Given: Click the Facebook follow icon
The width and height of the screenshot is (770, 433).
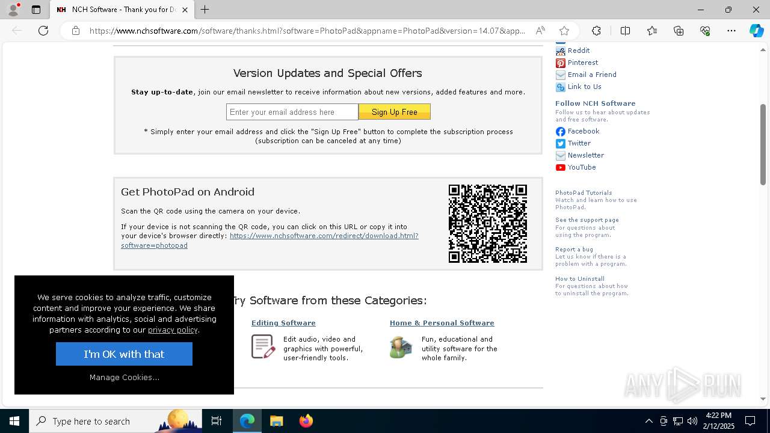Looking at the screenshot, I should 560,131.
